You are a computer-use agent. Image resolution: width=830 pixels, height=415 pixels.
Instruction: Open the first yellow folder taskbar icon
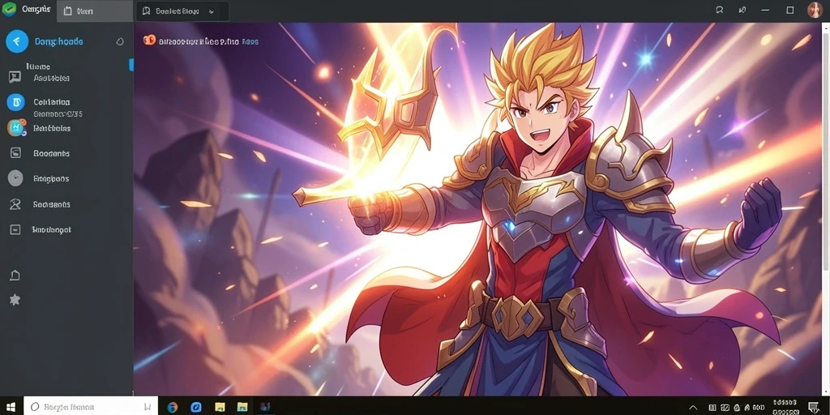tap(220, 407)
